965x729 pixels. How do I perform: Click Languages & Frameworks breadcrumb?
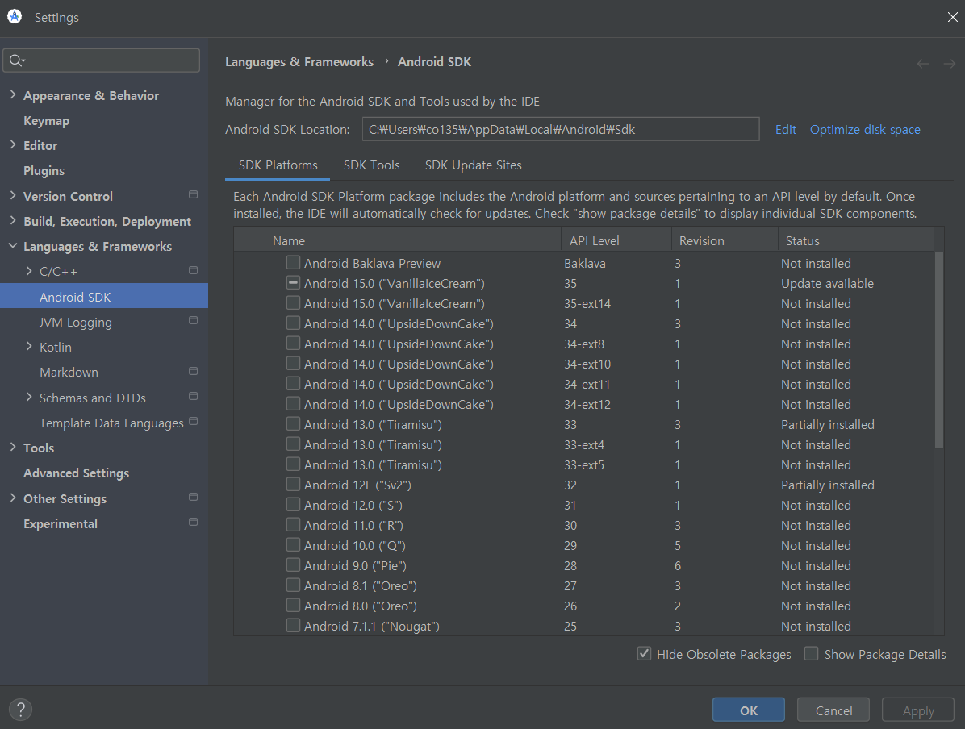click(299, 61)
